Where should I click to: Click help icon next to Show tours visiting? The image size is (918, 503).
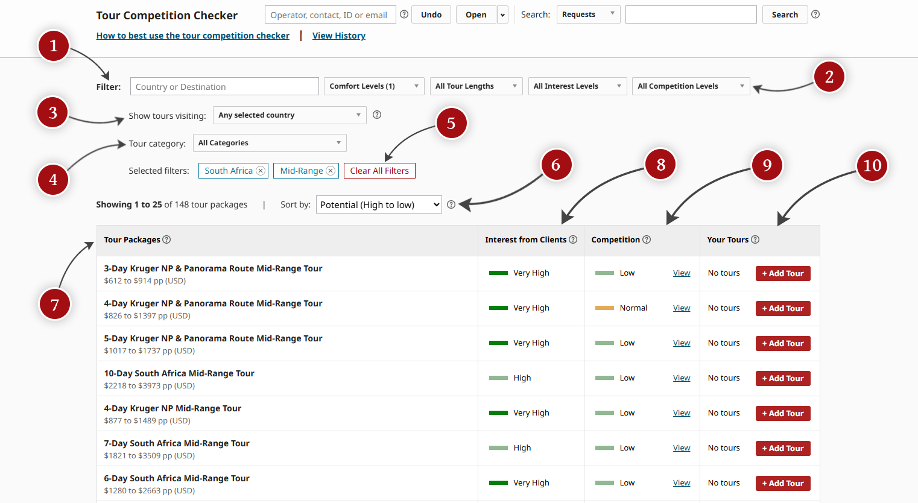click(377, 115)
